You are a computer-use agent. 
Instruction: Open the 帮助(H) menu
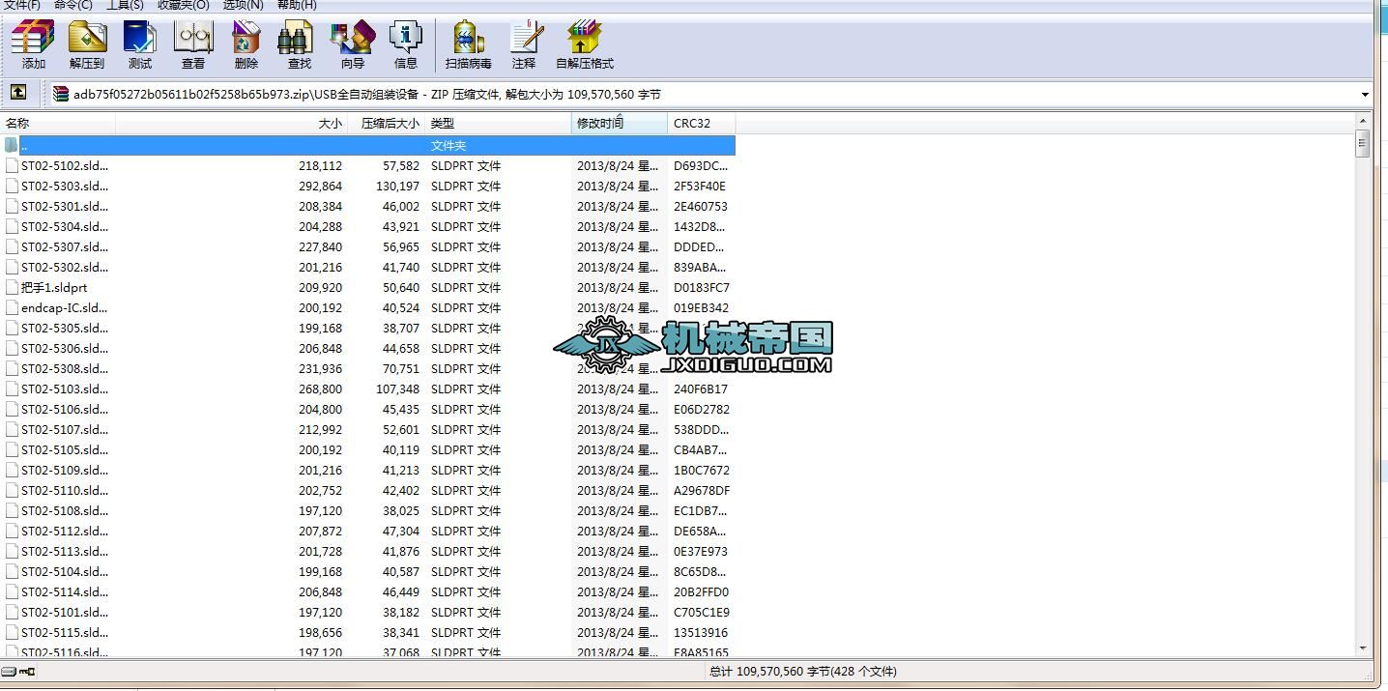tap(297, 5)
